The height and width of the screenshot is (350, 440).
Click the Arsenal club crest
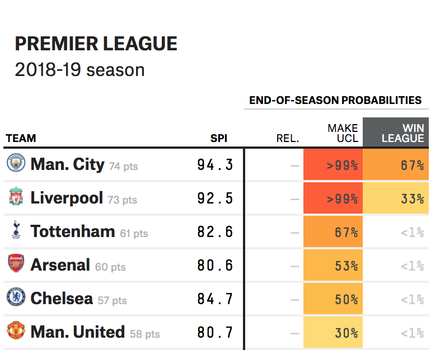16,264
